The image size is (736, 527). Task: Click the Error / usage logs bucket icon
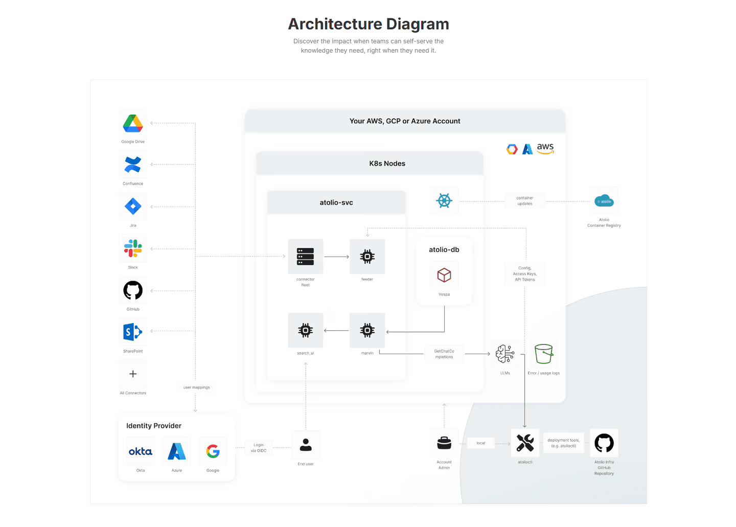(543, 354)
